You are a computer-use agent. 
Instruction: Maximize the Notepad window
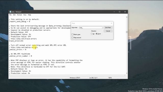[119, 12]
